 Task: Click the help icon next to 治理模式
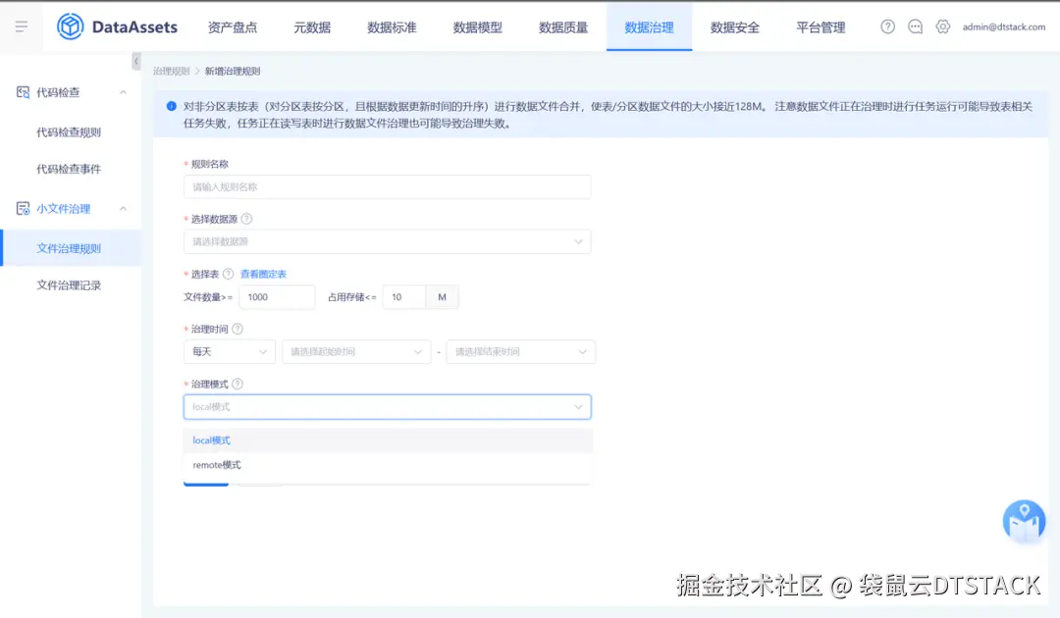[238, 384]
